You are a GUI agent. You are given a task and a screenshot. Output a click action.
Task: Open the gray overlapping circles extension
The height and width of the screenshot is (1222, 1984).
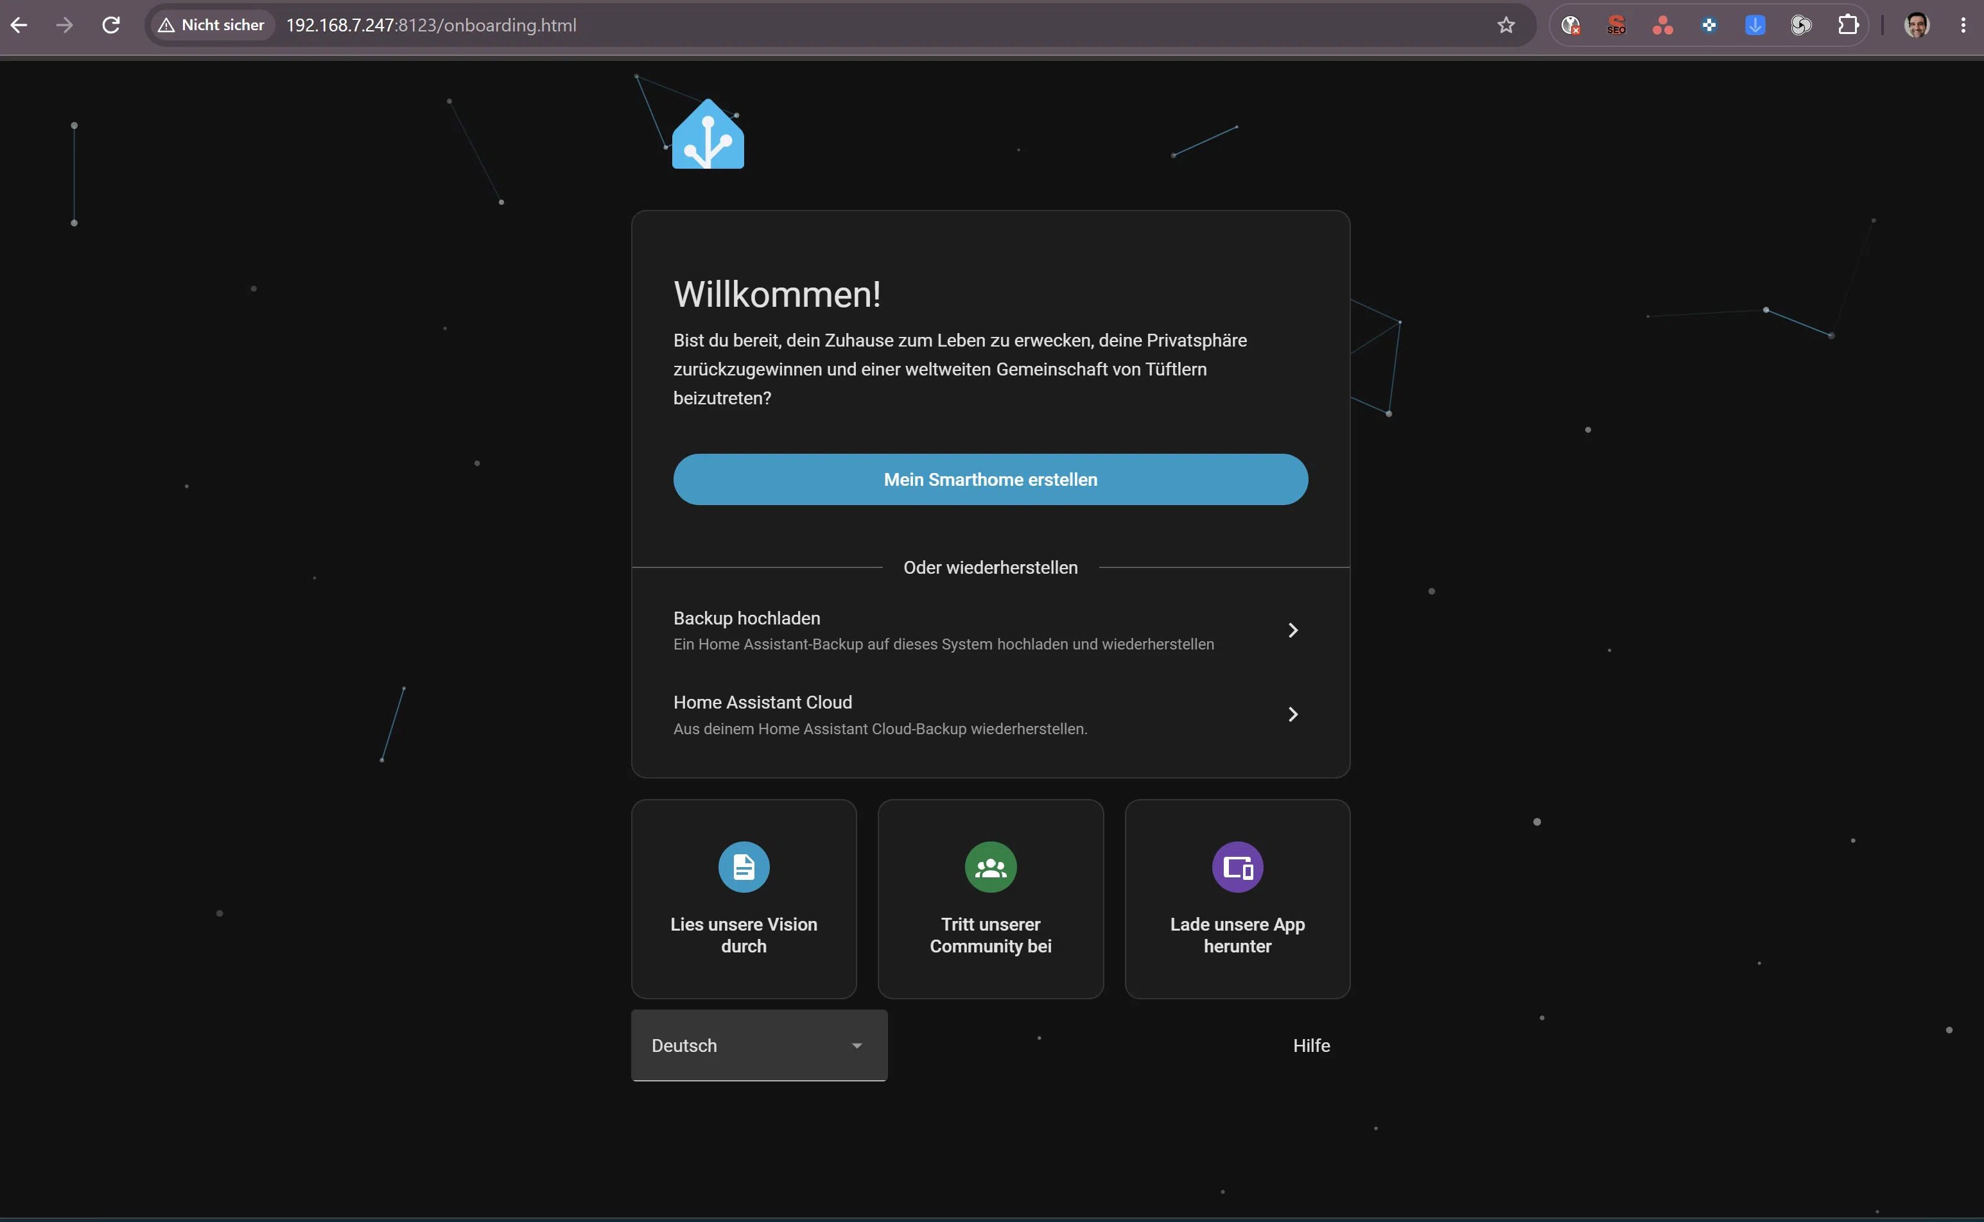1800,25
